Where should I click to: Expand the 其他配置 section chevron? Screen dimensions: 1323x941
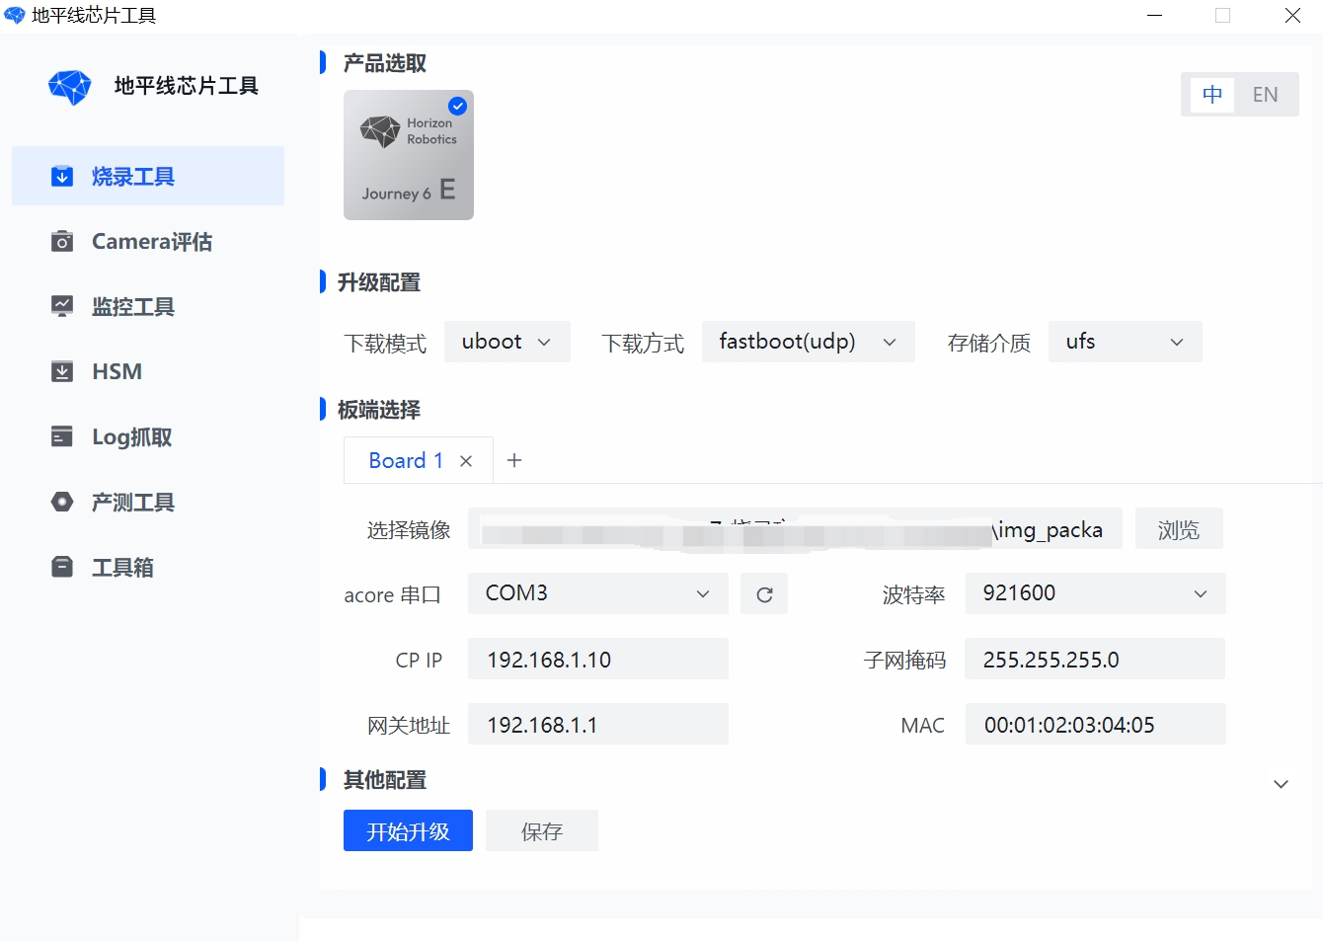[1281, 784]
